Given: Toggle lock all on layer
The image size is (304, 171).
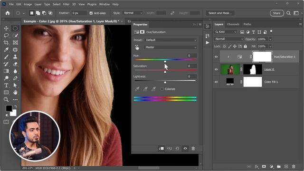Looking at the screenshot, I should [246, 47].
